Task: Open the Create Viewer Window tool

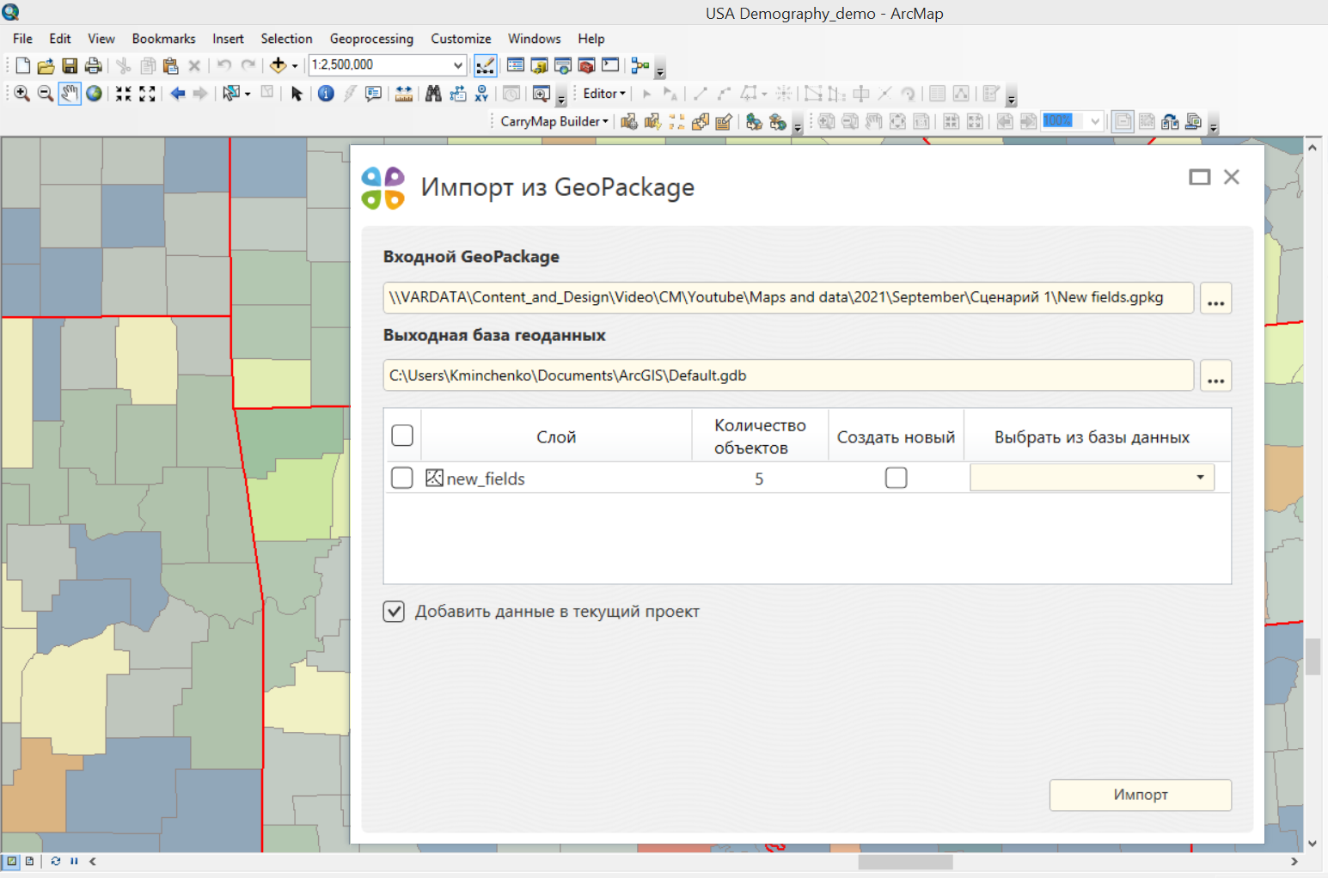Action: [x=541, y=94]
